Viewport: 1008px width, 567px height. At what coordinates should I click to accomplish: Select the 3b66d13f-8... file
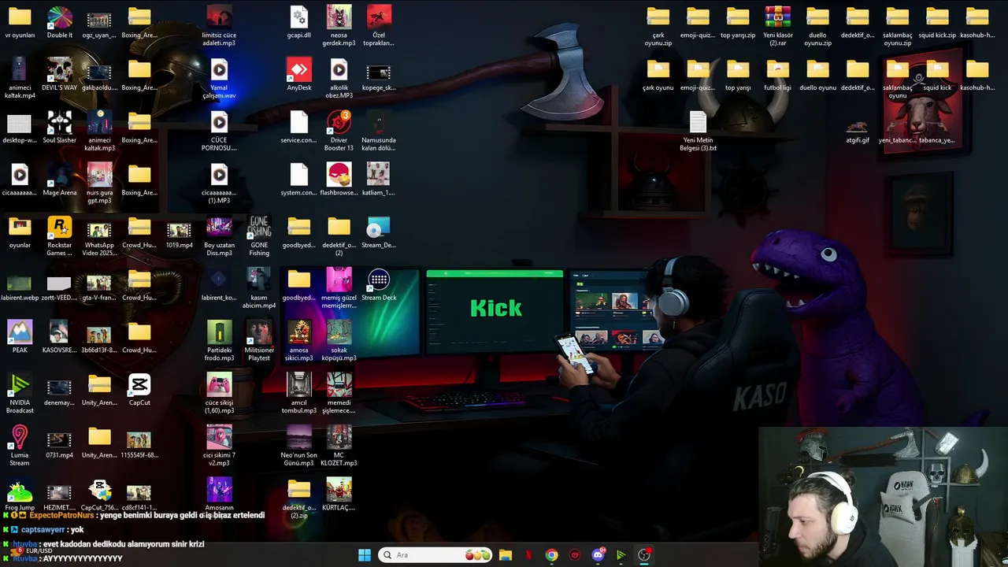[x=99, y=337]
